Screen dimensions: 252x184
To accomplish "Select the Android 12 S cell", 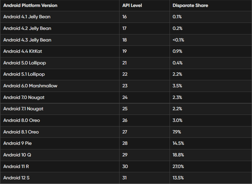I will [17, 178].
